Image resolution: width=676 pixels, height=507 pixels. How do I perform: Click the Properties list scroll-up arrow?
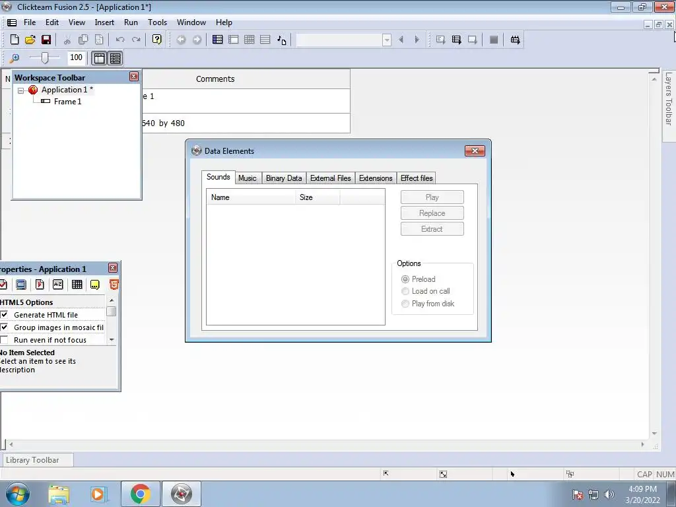click(x=112, y=300)
